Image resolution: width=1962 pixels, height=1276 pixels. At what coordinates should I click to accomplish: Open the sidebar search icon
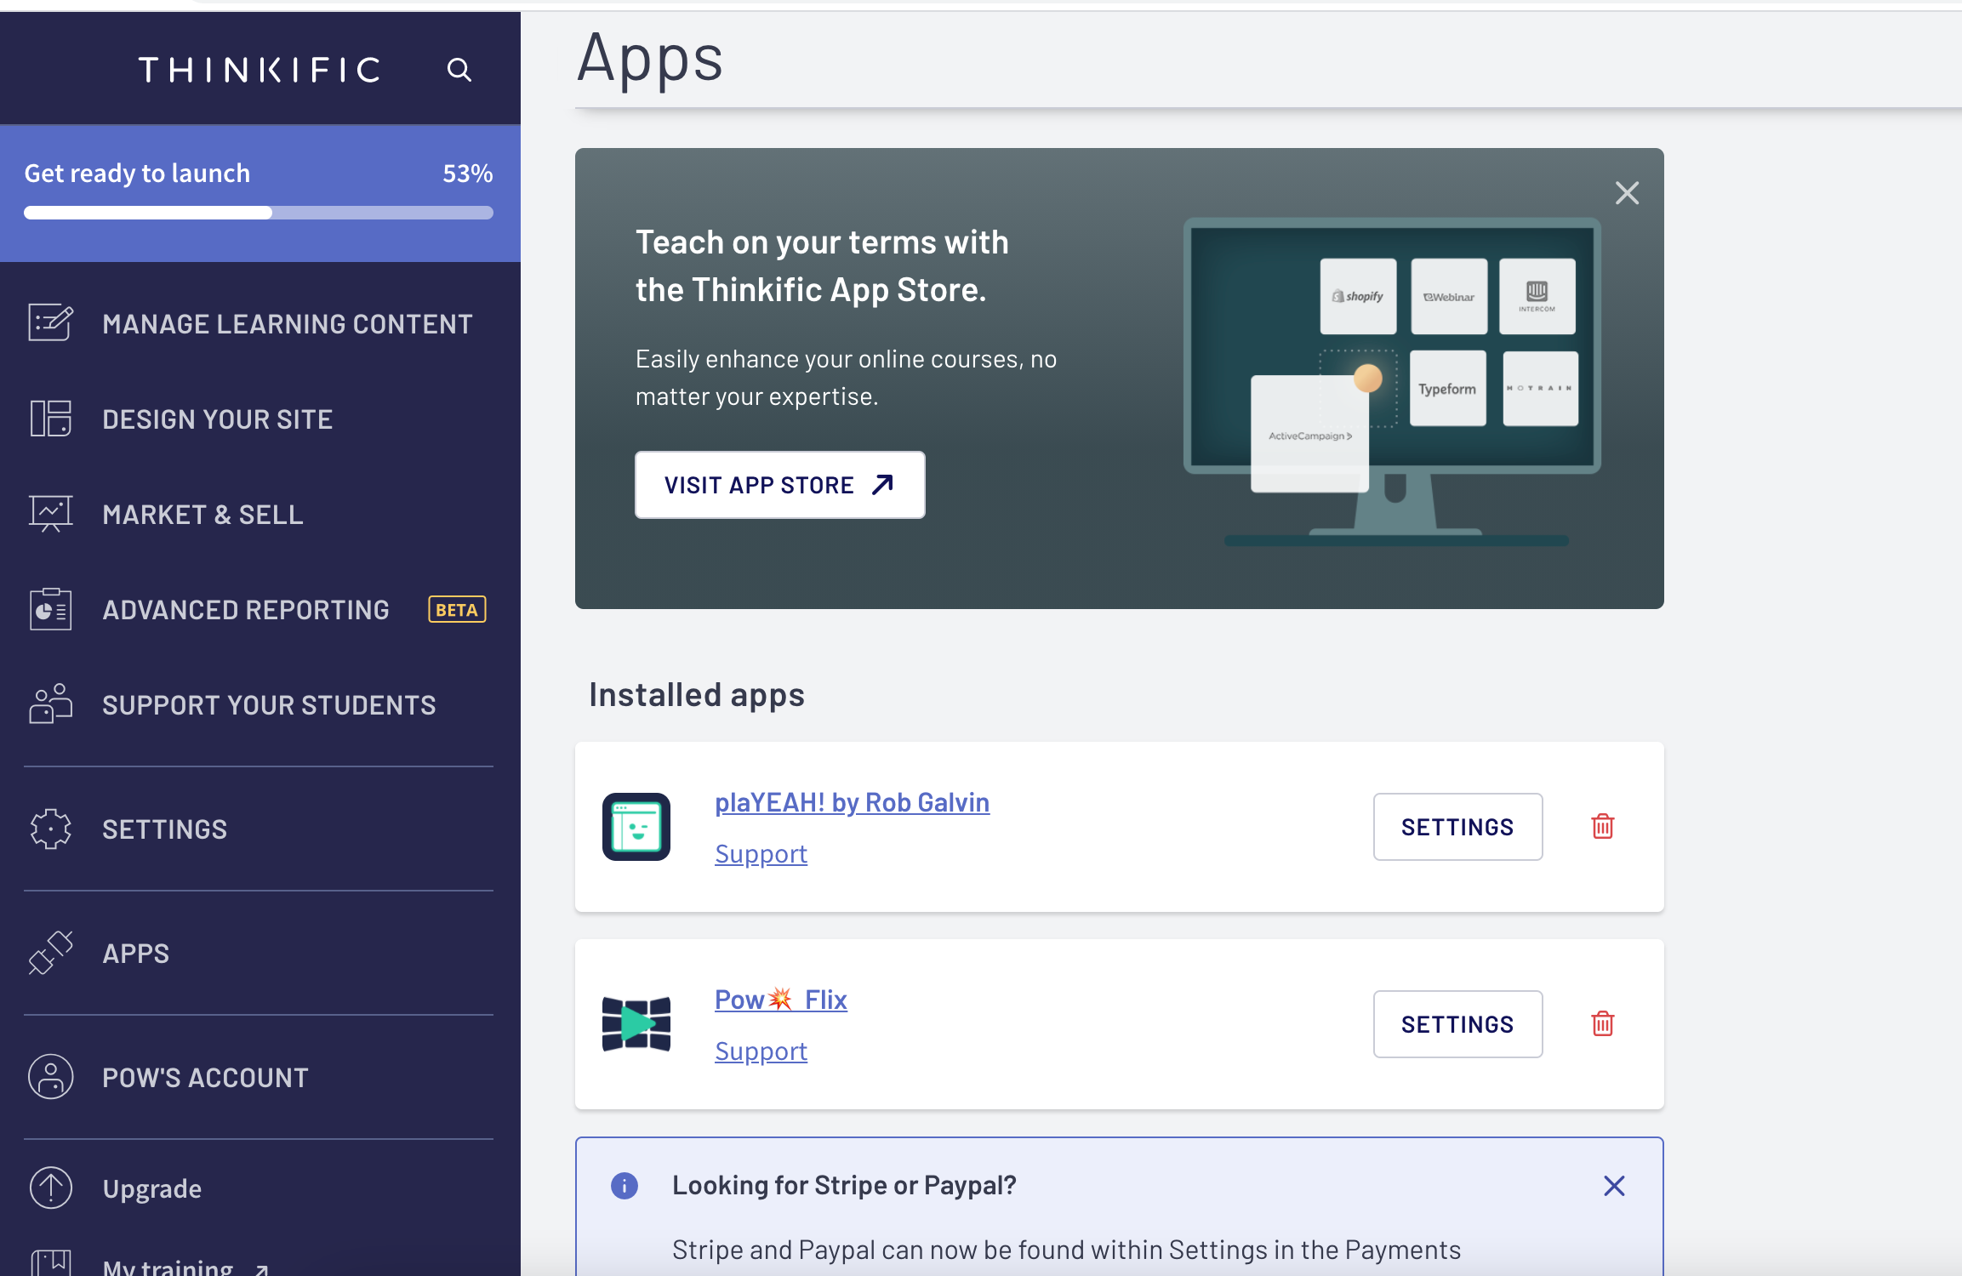(x=459, y=69)
